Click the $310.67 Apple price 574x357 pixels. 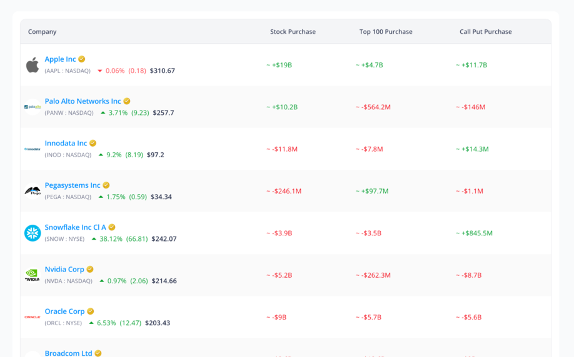coord(163,71)
